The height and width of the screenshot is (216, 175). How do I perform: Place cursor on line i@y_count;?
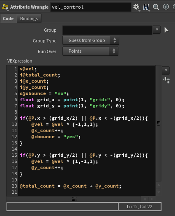click(34, 87)
